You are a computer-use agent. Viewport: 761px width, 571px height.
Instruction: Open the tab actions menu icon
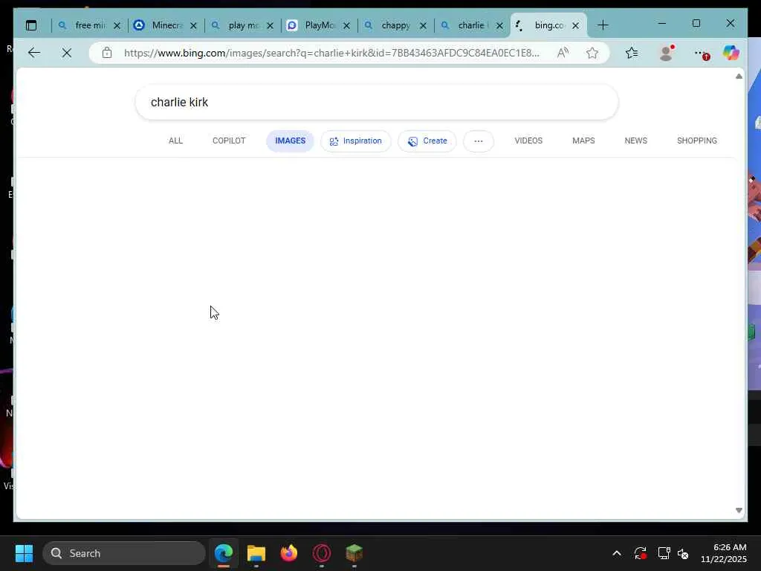click(31, 25)
